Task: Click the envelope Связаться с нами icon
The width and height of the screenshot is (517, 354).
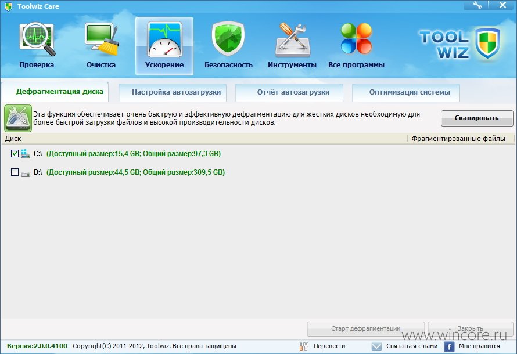Action: pyautogui.click(x=376, y=346)
